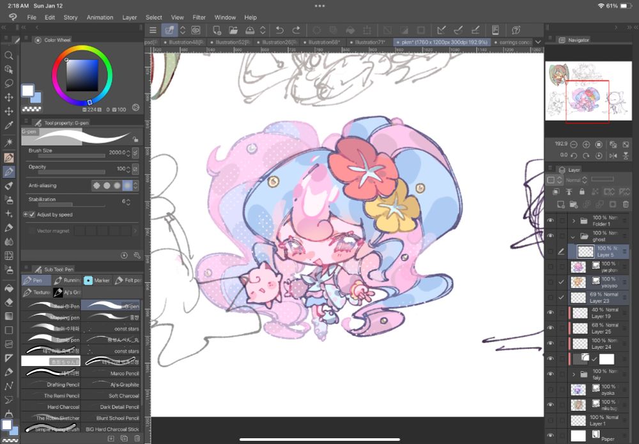639x444 pixels.
Task: Select the Zoom magnifier tool
Action: [x=8, y=56]
